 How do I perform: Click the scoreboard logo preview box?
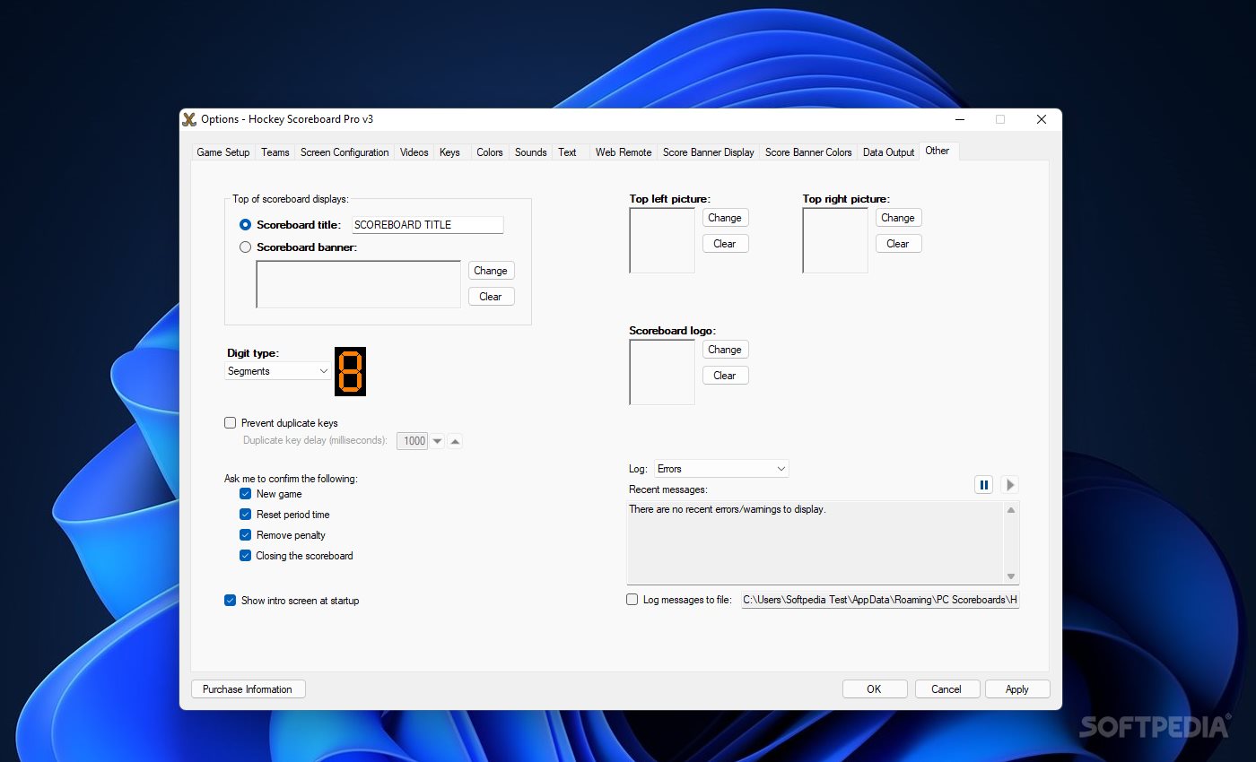662,372
